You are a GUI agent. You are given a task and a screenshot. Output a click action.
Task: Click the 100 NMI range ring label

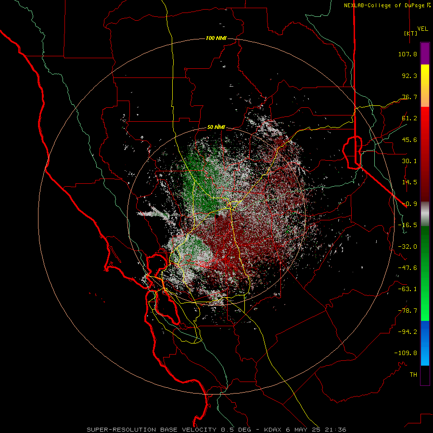click(216, 38)
